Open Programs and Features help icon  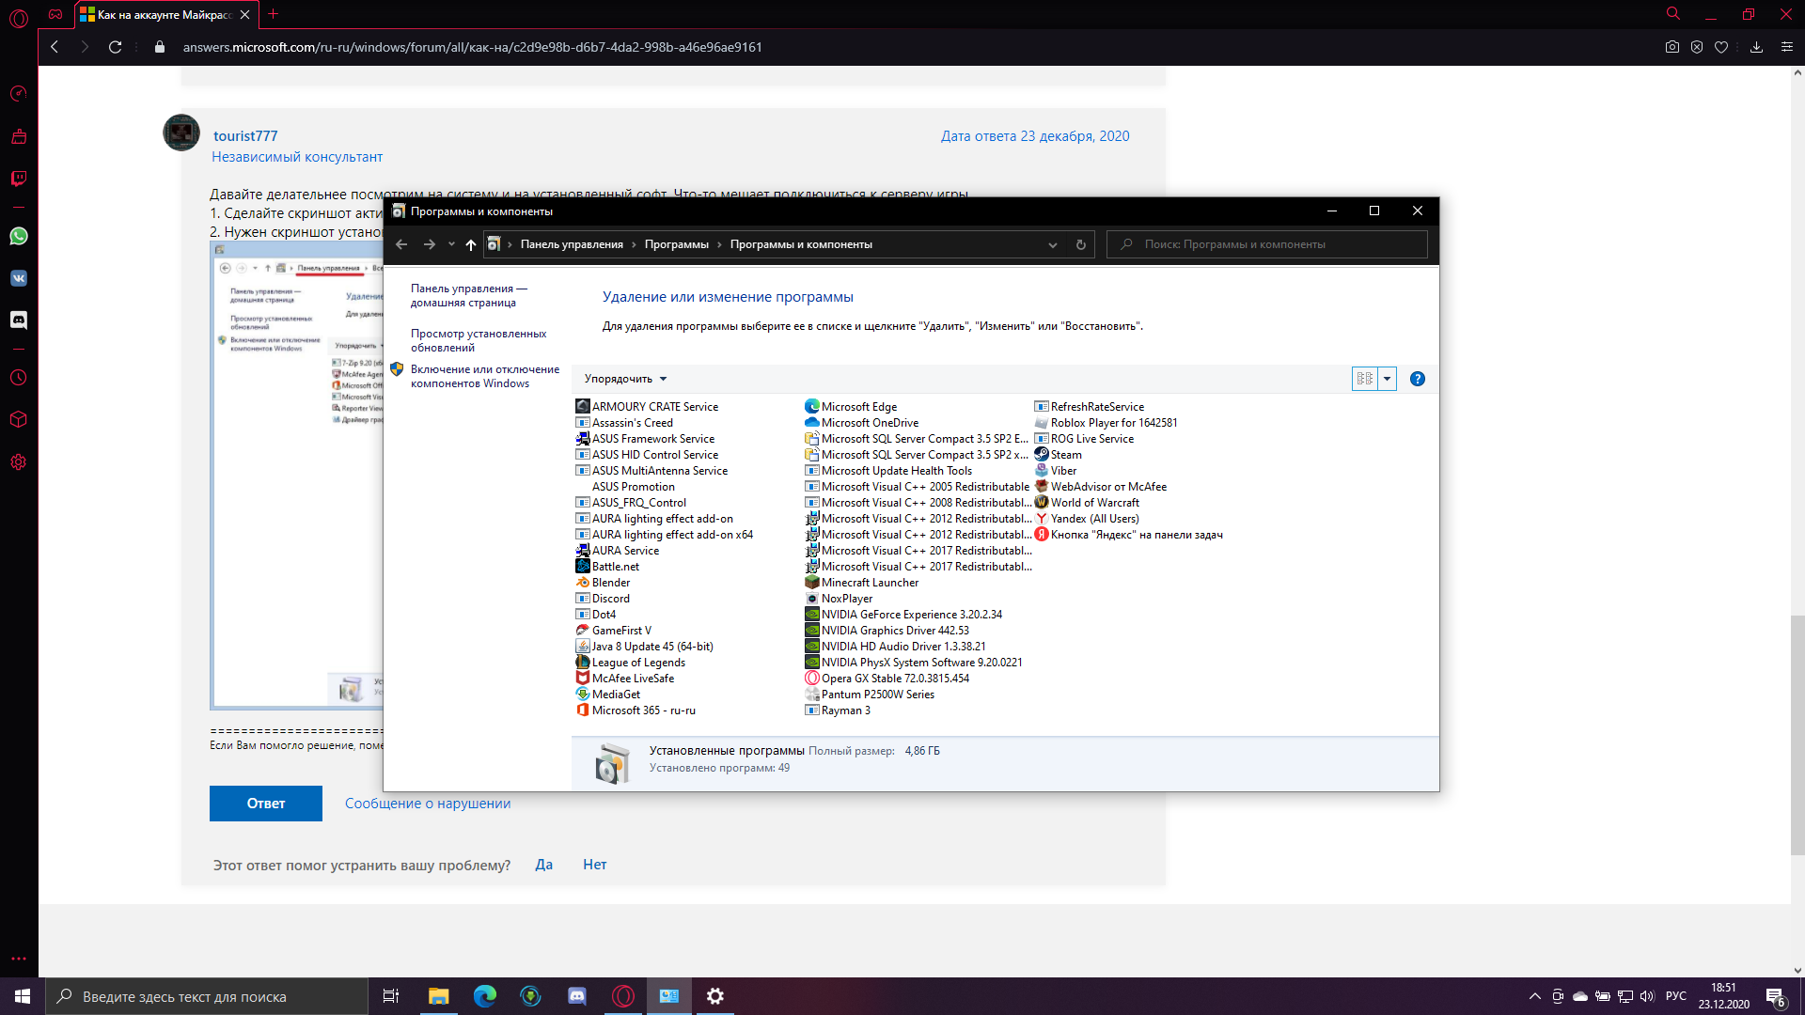click(1418, 379)
